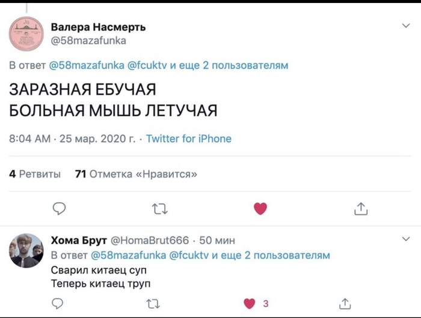Screen dimensions: 421x318
Task: Retweet Хома Брут's reply
Action: [x=153, y=303]
